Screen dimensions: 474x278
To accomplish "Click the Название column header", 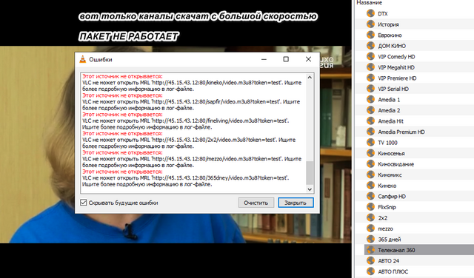I will (369, 3).
